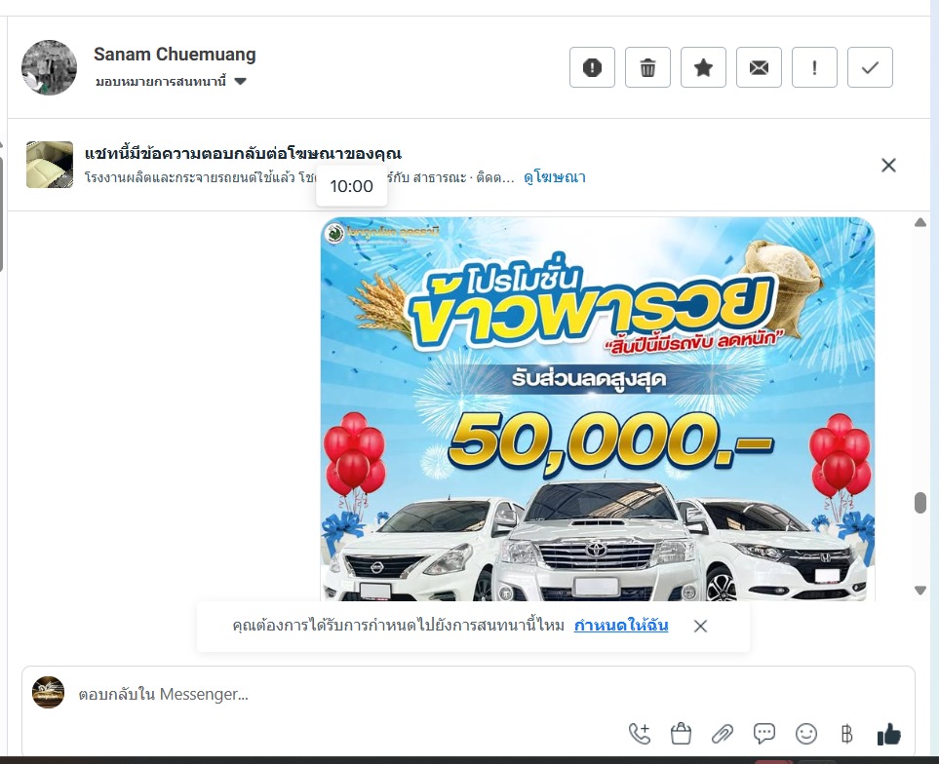Screen dimensions: 939x764
Task: Click the ad reply notice heading text
Action: coord(243,154)
